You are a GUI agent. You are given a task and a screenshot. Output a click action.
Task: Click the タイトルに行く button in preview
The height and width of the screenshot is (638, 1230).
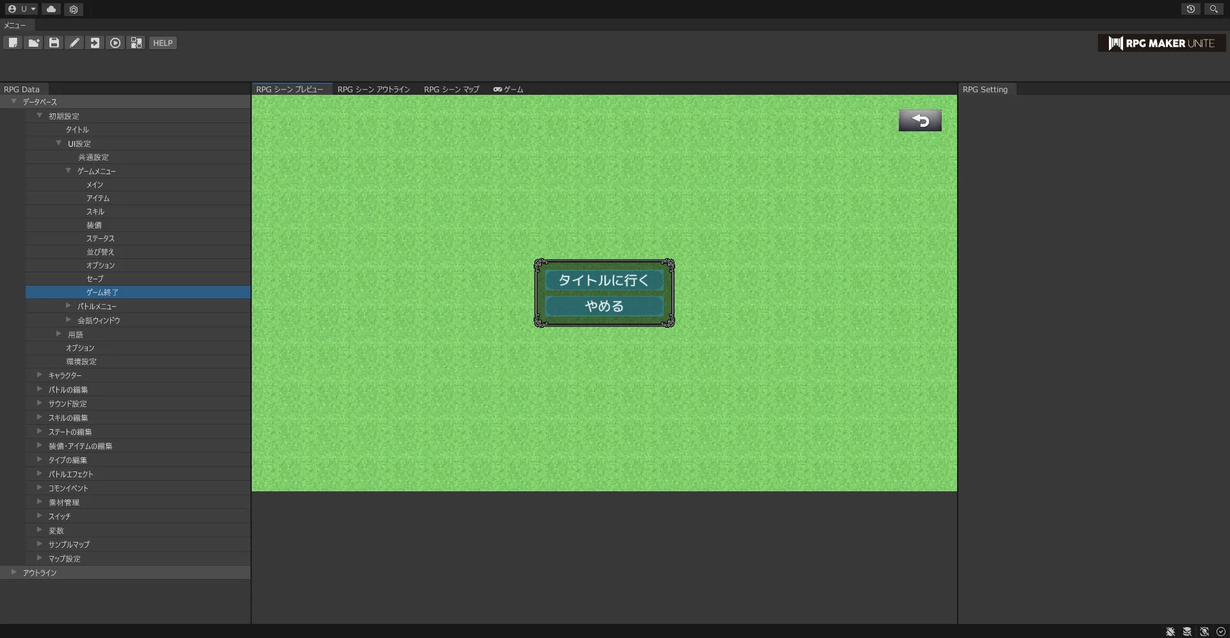(x=603, y=280)
